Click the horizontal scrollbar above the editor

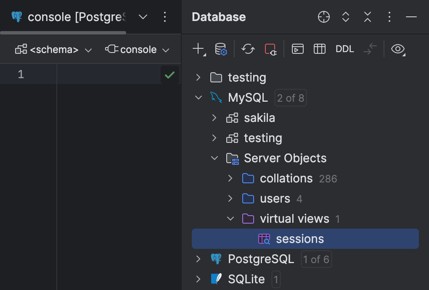coord(63,32)
